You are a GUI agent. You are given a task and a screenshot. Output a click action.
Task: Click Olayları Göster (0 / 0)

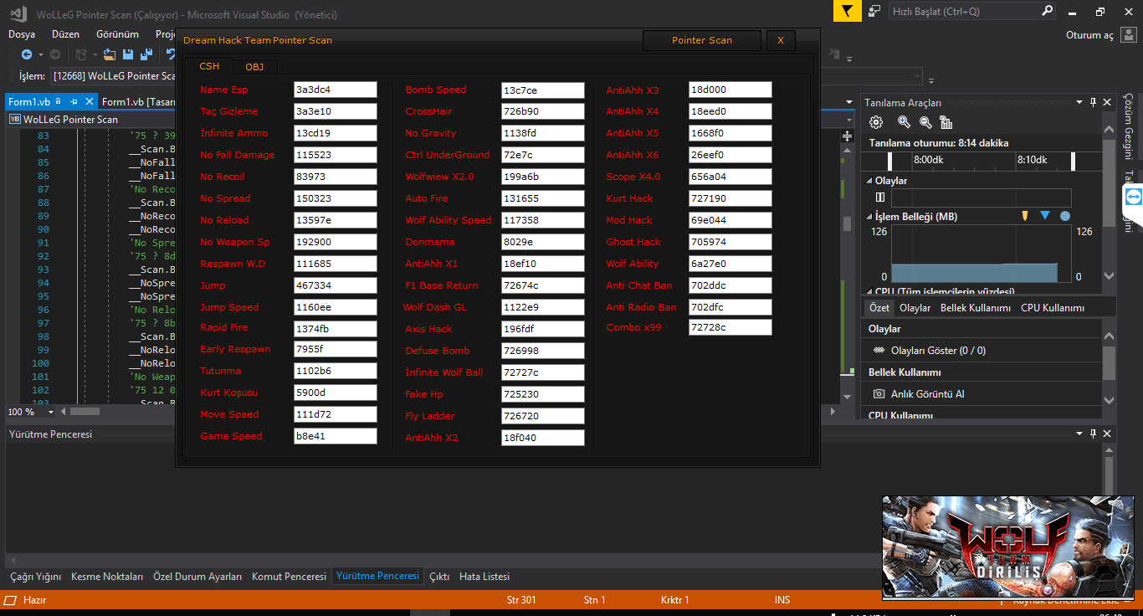click(x=938, y=351)
